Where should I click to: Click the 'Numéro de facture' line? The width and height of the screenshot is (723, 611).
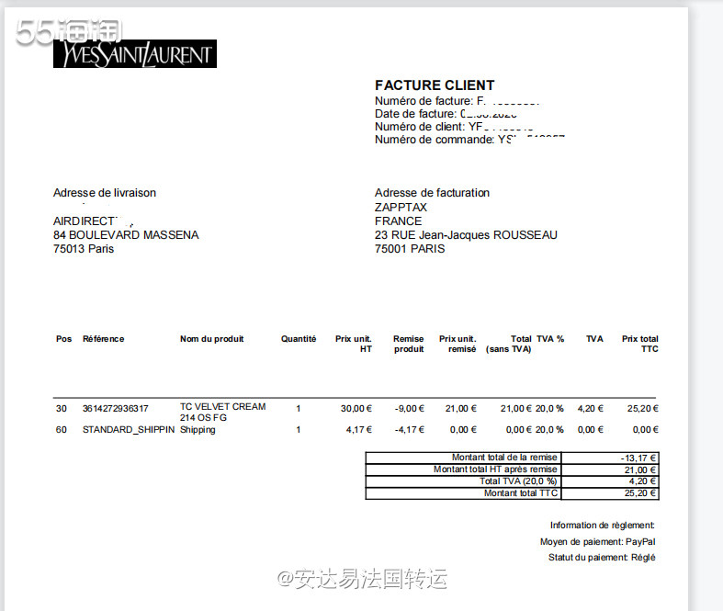457,101
